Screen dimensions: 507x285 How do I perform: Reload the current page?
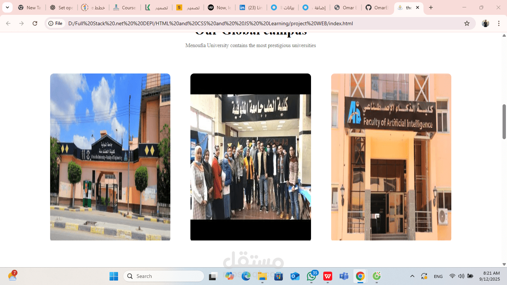35,23
